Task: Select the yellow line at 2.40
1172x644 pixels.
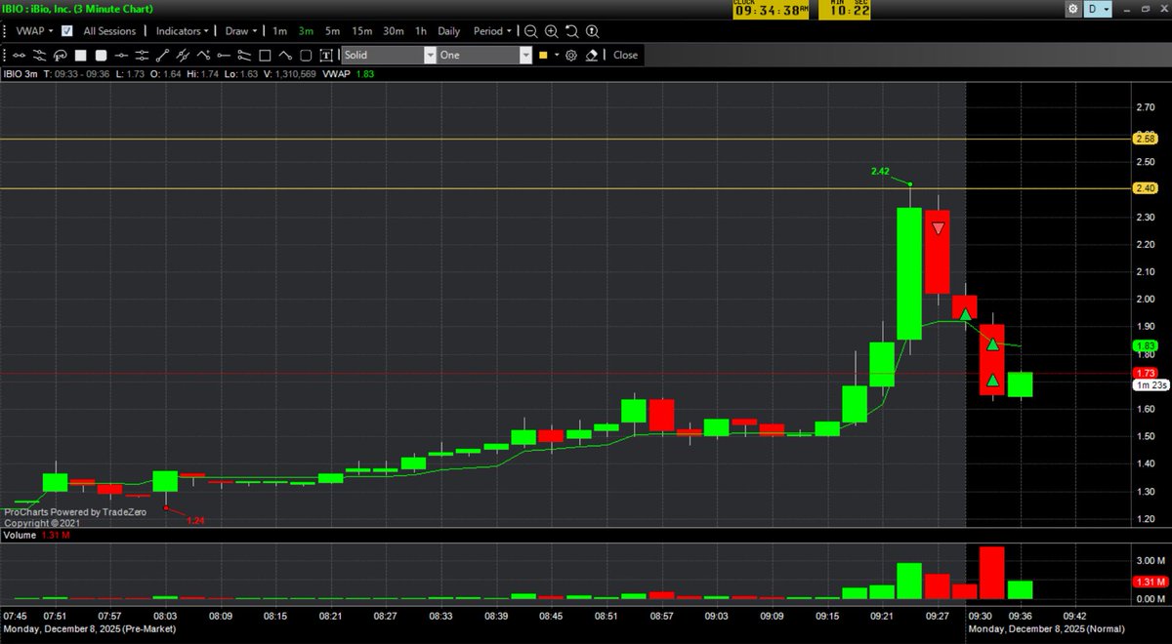Action: coord(565,188)
